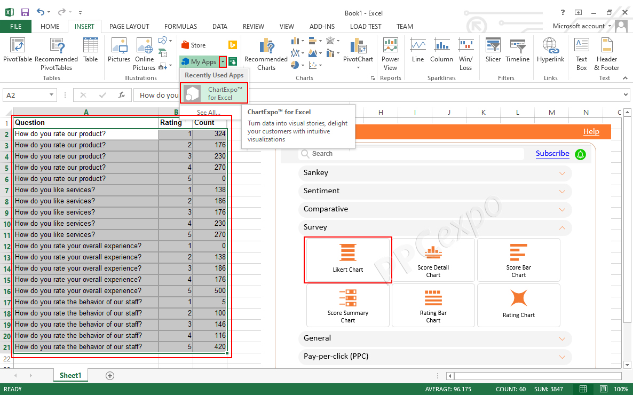Switch to Normal view in status bar
Image resolution: width=633 pixels, height=403 pixels.
pyautogui.click(x=583, y=389)
